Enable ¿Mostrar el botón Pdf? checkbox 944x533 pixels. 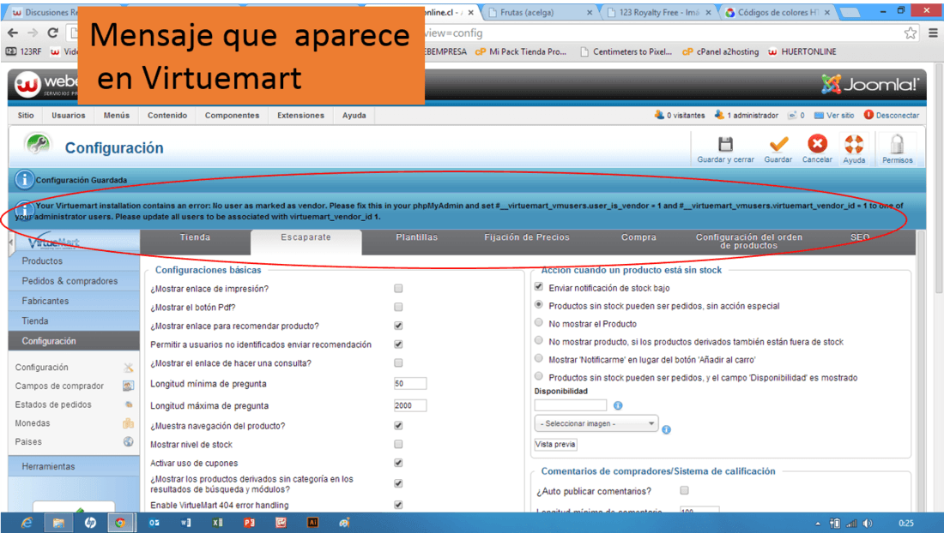tap(398, 307)
